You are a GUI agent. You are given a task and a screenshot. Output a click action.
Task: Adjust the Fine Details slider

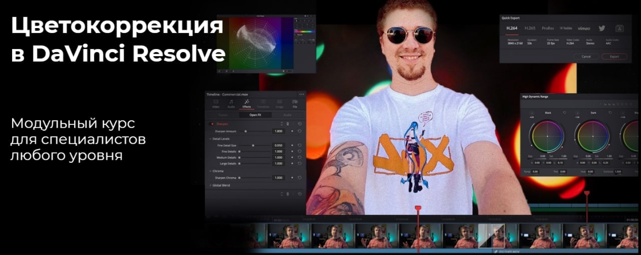[254, 151]
